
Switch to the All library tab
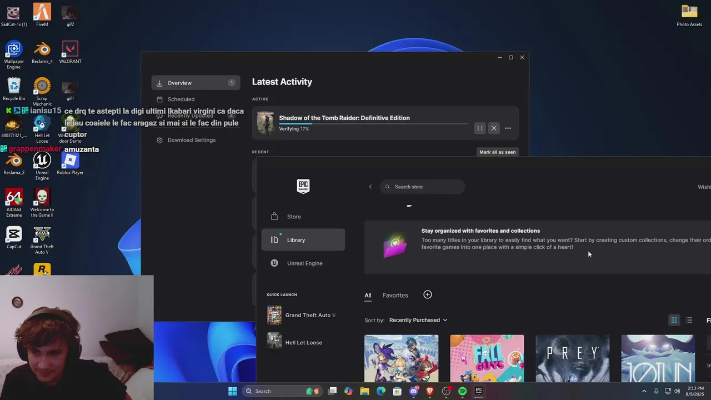pos(368,296)
